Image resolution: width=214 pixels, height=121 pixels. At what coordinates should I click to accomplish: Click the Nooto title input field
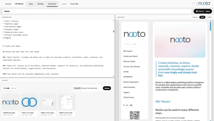tap(97, 11)
